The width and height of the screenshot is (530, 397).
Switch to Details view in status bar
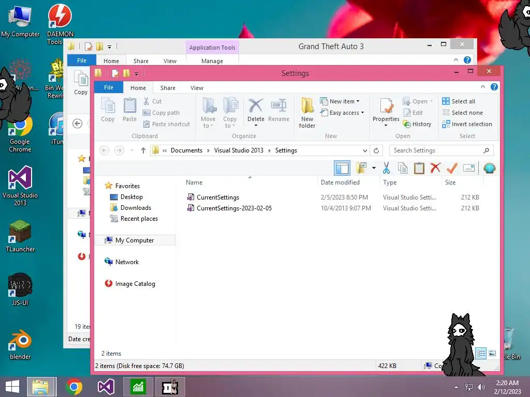(x=481, y=354)
